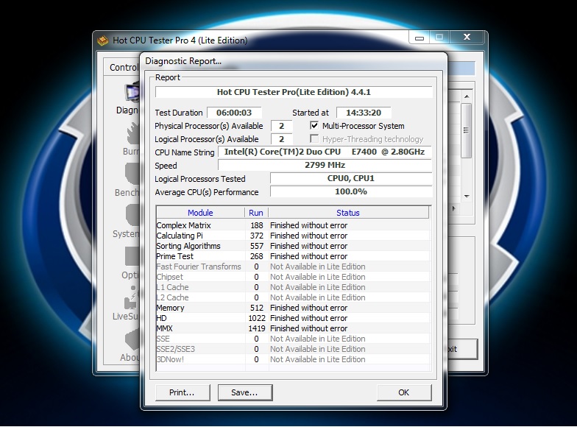Select the L2 Cache row
The image size is (577, 427).
[293, 297]
